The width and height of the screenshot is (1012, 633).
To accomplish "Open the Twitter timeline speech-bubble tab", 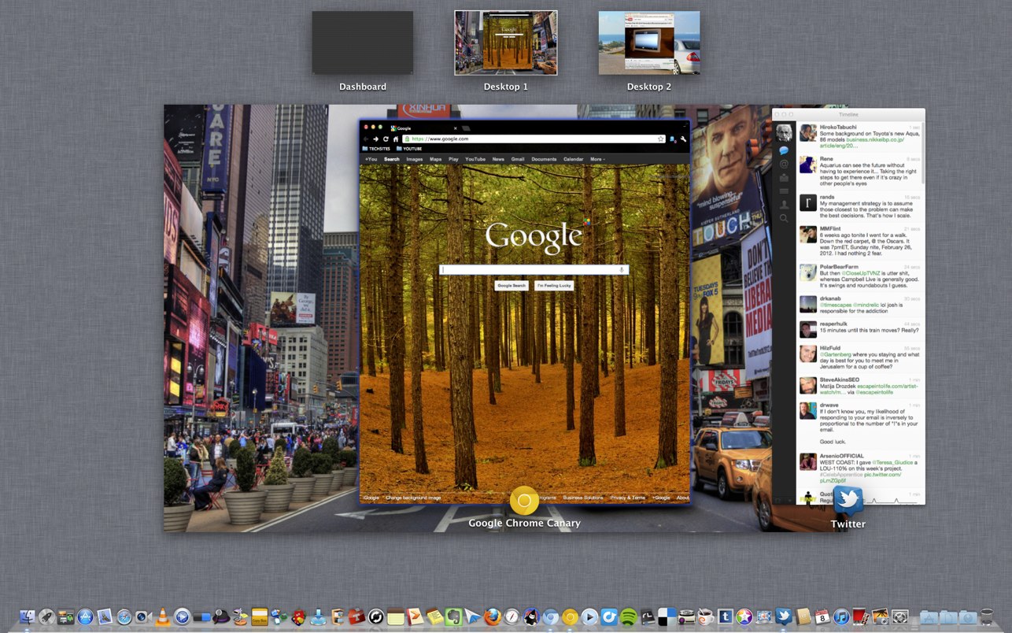I will [784, 150].
